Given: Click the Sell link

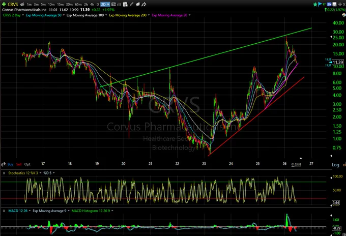Looking at the screenshot, I should [x=19, y=164].
